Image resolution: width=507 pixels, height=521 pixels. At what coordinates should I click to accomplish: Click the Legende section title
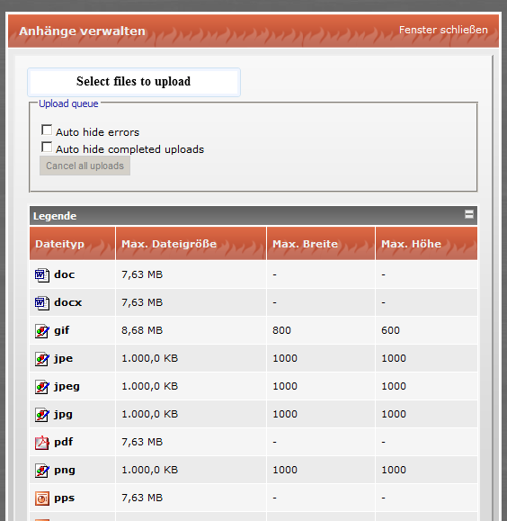pos(55,216)
